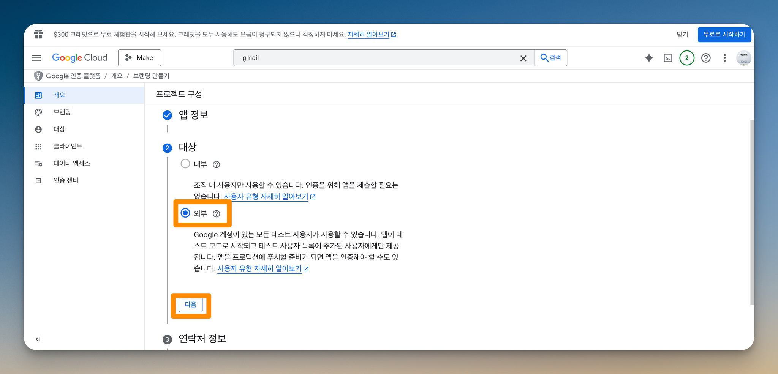Click the help icon next to 내부

pos(217,164)
